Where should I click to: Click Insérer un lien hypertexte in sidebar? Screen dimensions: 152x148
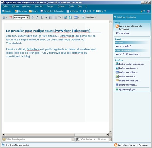[x=130, y=64]
